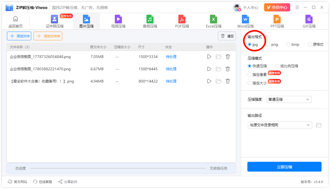This screenshot has height=189, width=330.
Task: Start compressing 企业微信截图_17787326054848.png with play icon
Action: pyautogui.click(x=209, y=57)
